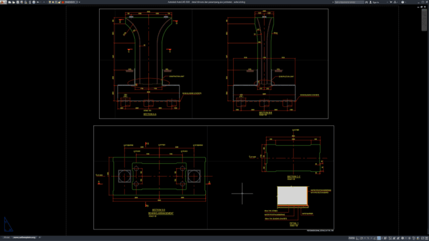429x241 pixels.
Task: Select the SECTION A-A title text
Action: tap(150, 114)
